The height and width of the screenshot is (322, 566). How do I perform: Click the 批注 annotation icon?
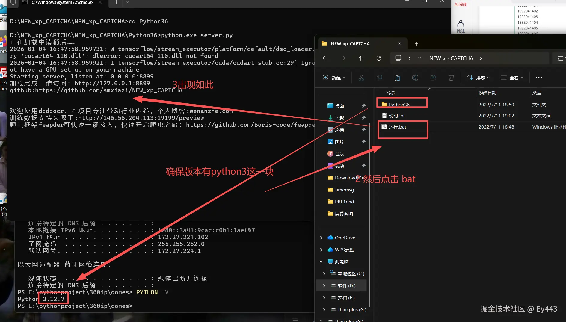461,26
